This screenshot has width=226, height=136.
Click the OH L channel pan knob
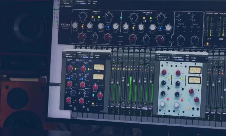tap(114, 59)
